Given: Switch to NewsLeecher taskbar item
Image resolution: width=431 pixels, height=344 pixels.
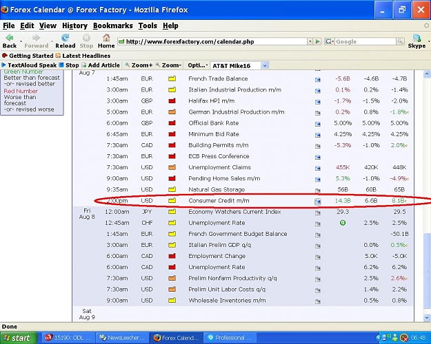Looking at the screenshot, I should [122, 338].
